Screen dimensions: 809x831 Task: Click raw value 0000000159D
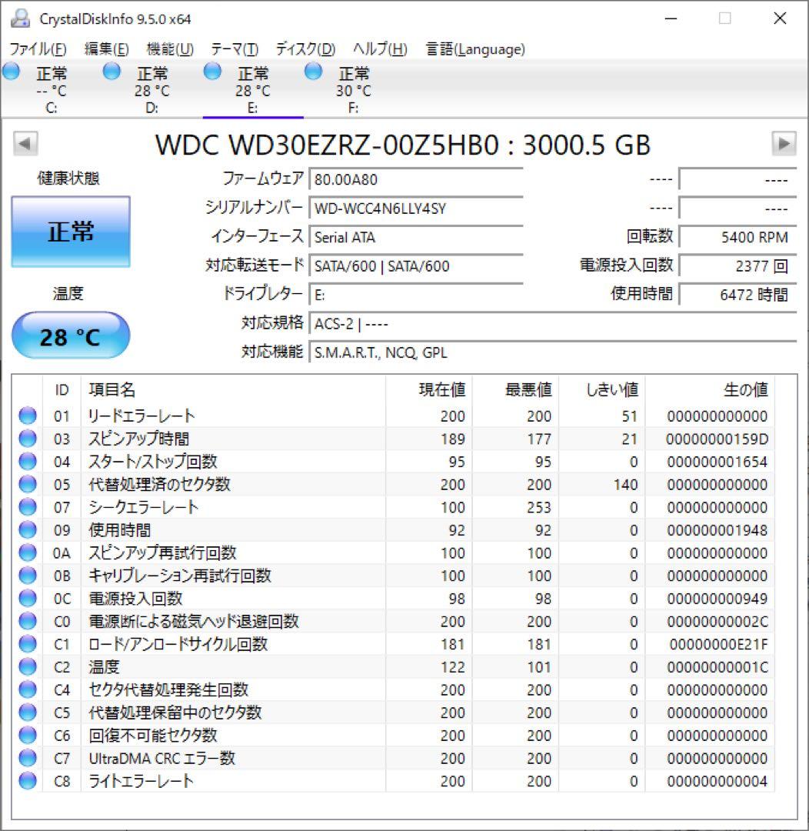click(717, 439)
